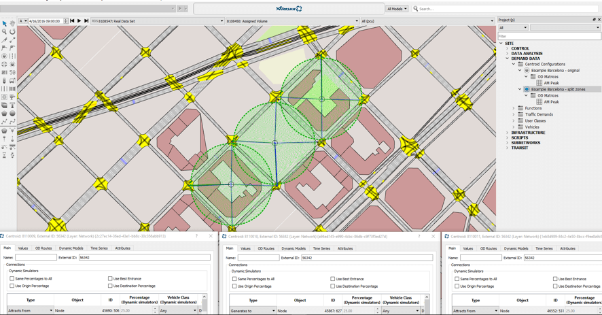Activate Example Barcelona - original radio button
This screenshot has width=602, height=315.
527,70
